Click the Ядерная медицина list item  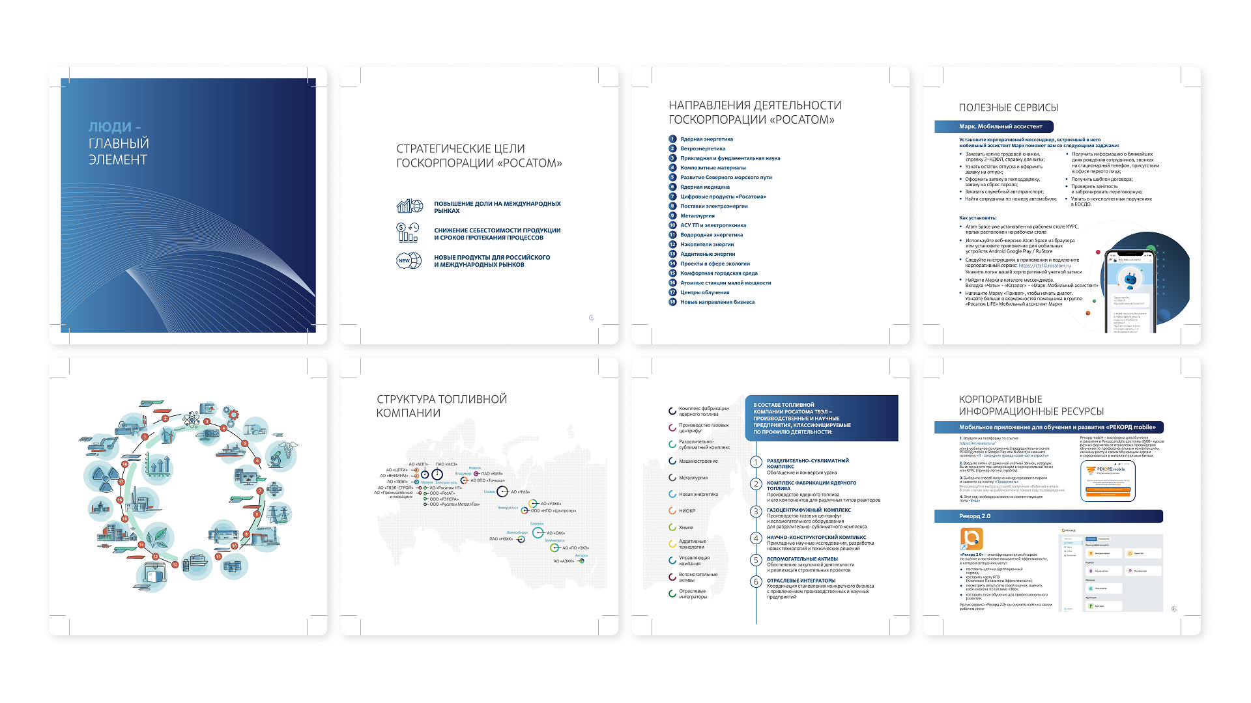[705, 187]
